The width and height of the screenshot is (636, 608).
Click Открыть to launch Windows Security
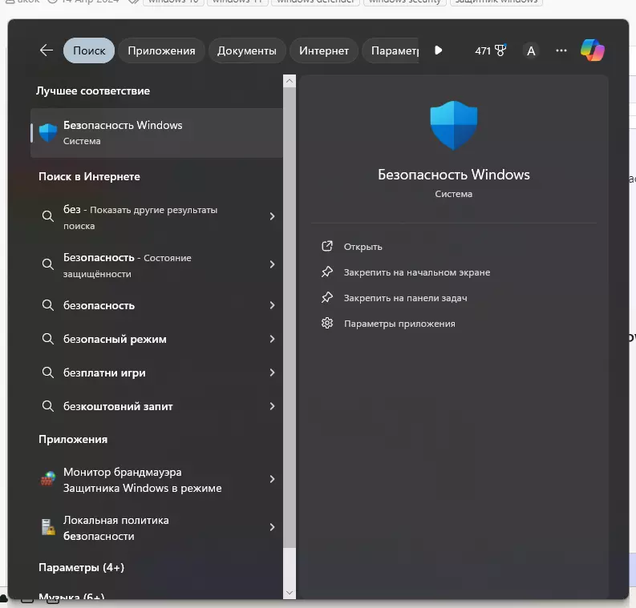(x=363, y=247)
